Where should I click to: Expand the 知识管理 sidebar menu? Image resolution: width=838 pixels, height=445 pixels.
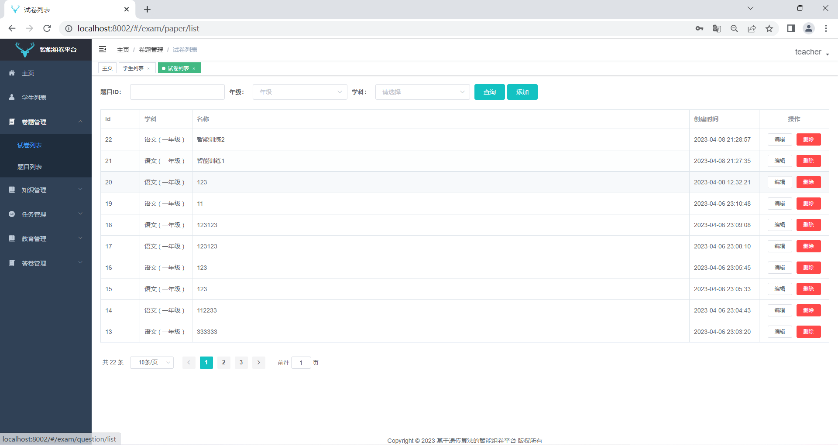click(46, 190)
